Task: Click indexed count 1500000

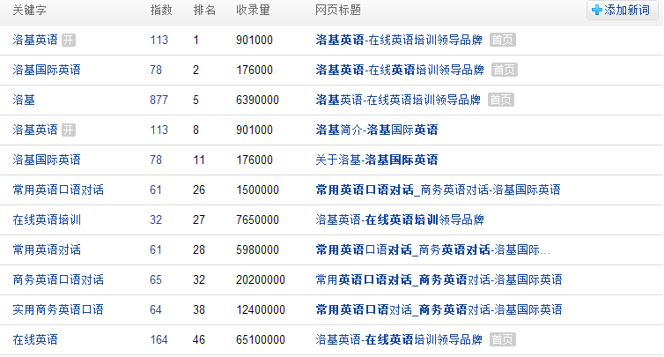Action: coord(257,190)
